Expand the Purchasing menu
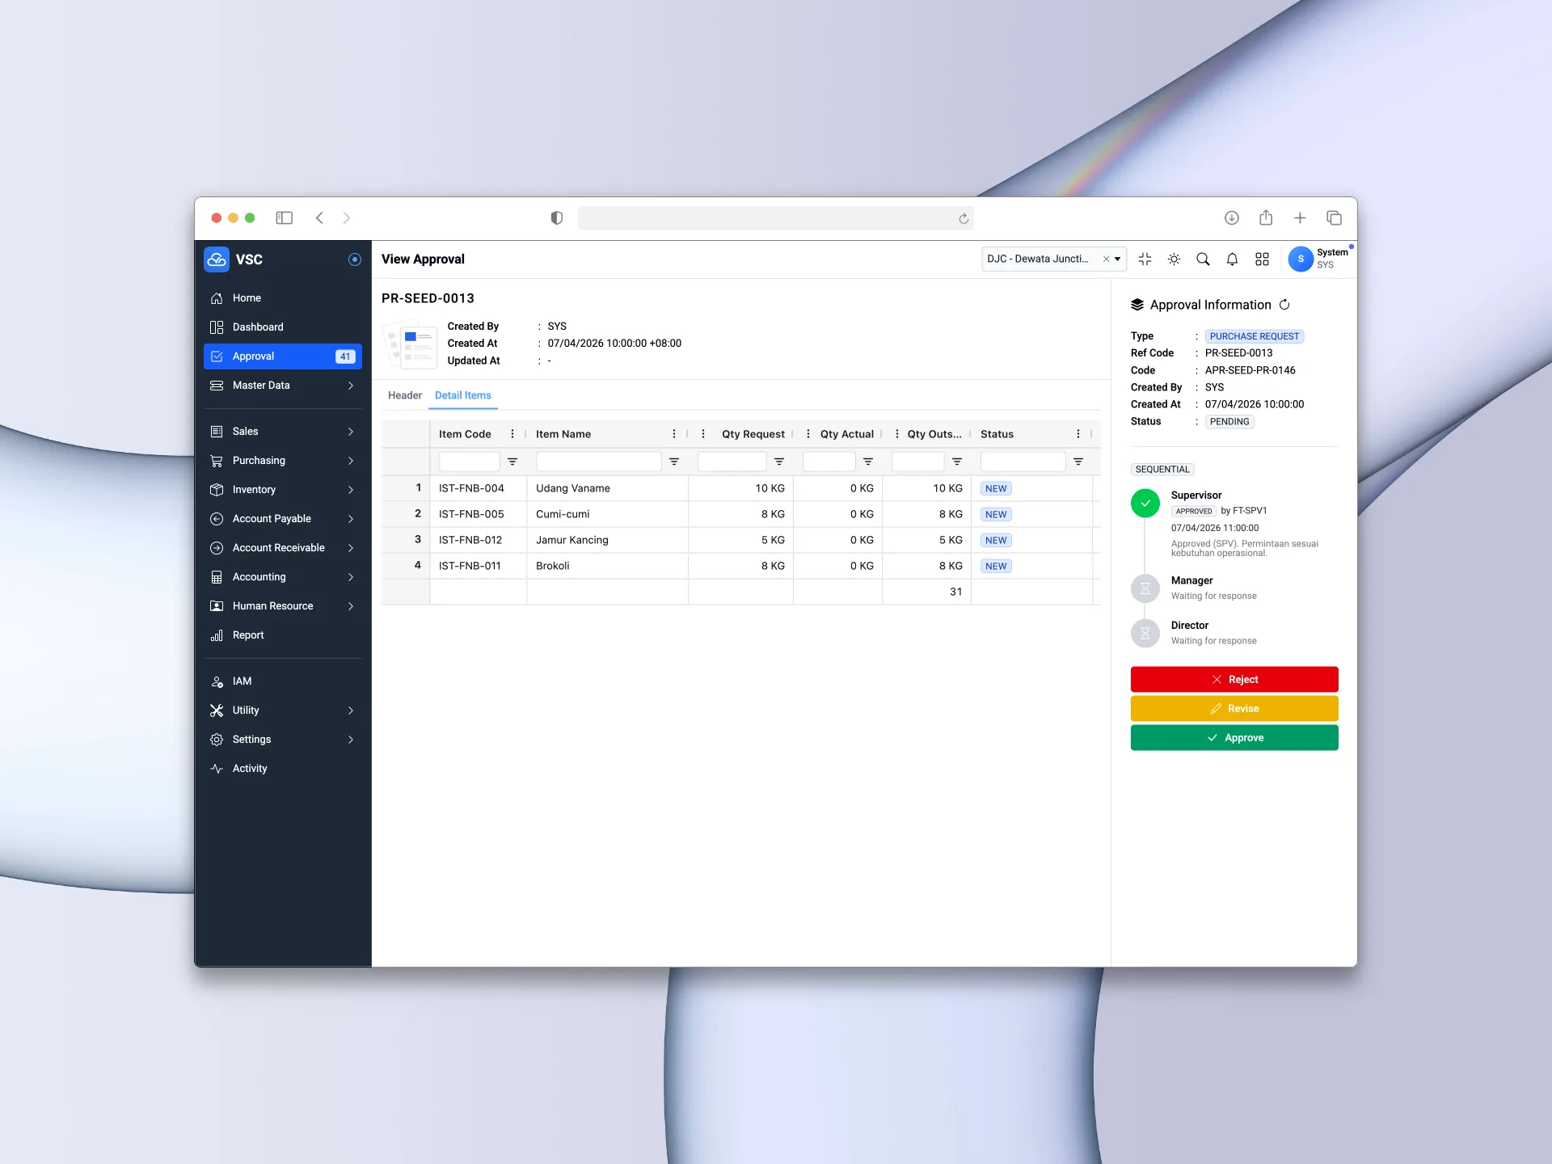This screenshot has height=1164, width=1552. tap(282, 461)
